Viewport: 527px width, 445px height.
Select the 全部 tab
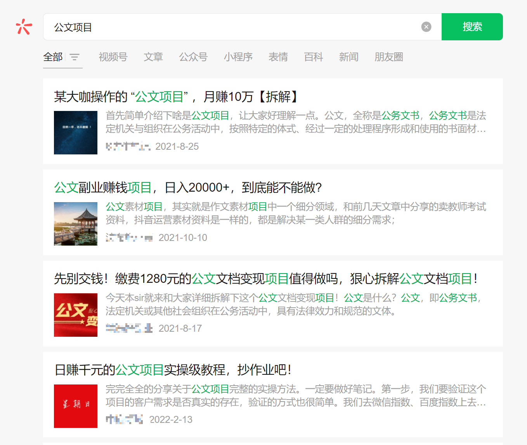point(53,57)
